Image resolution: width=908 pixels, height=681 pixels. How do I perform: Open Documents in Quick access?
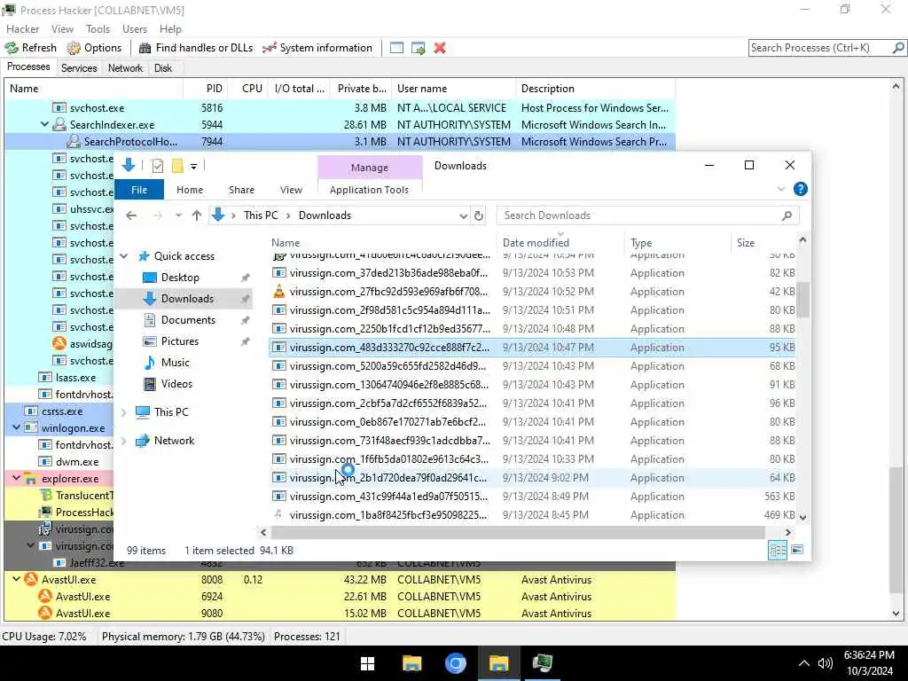188,319
